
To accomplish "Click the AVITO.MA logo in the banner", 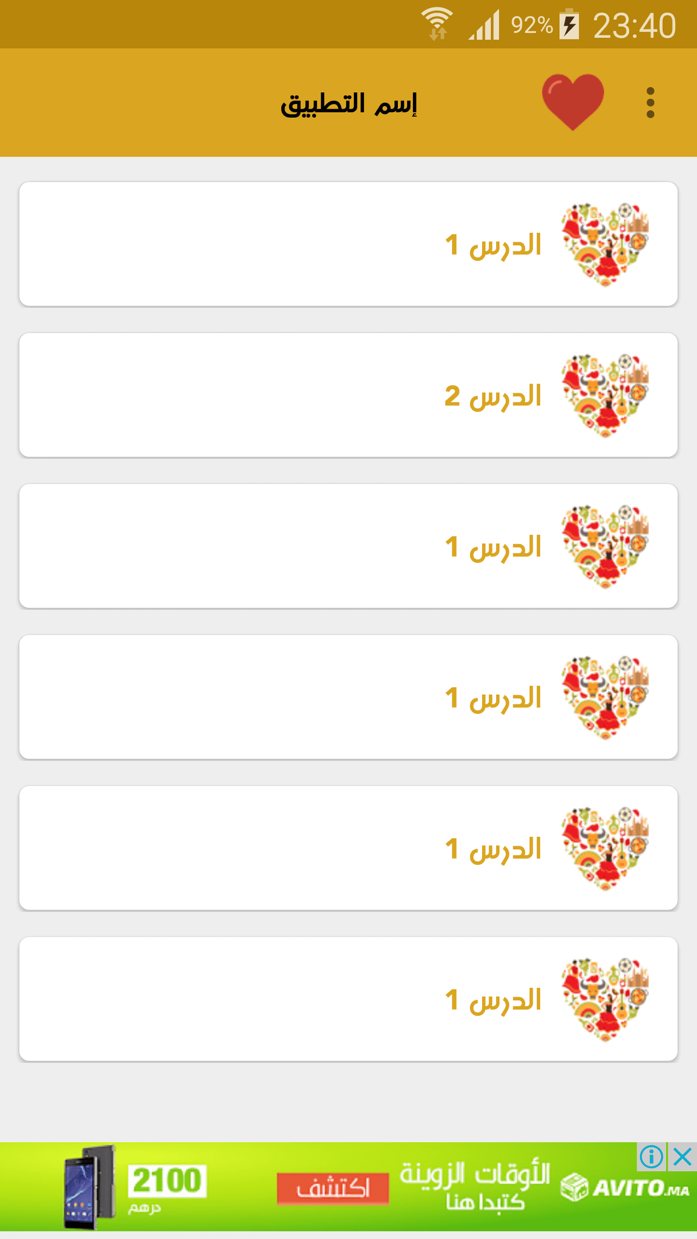I will tap(625, 1187).
